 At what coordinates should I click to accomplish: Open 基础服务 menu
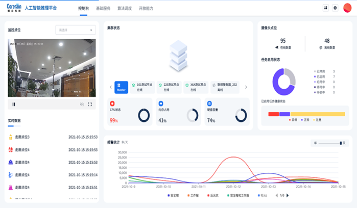tap(103, 8)
